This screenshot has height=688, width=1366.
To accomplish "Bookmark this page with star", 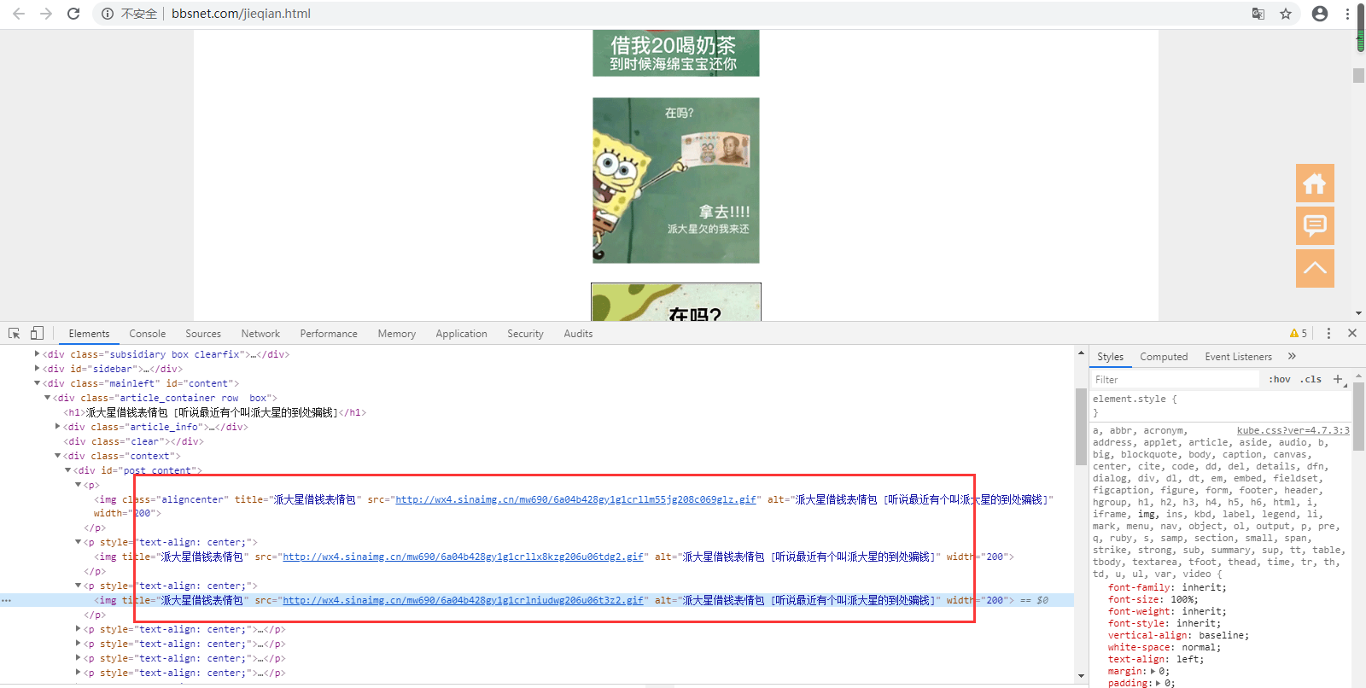I will (x=1286, y=14).
